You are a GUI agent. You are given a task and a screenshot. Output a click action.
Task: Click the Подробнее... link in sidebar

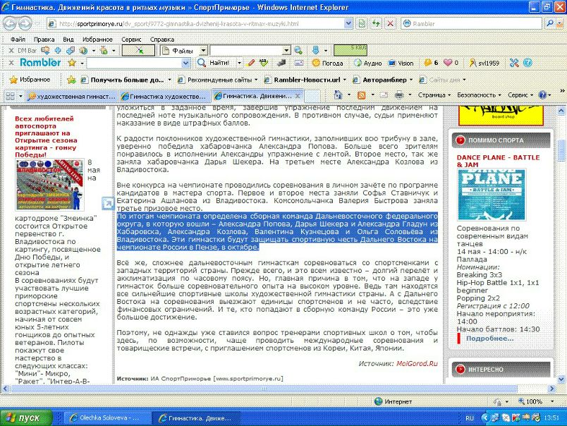489,338
